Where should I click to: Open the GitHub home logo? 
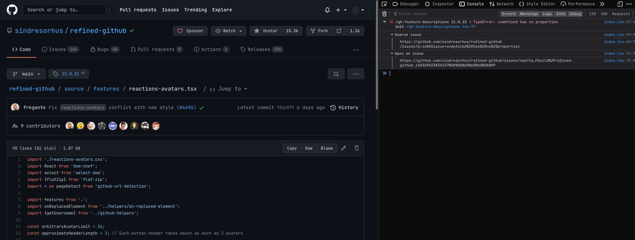click(x=12, y=10)
